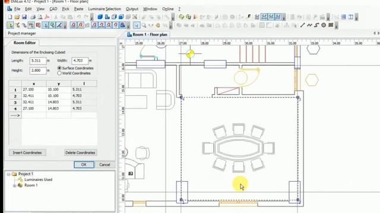Click the first green cube object icon
Viewport: 380px width, 213px height.
point(181,17)
